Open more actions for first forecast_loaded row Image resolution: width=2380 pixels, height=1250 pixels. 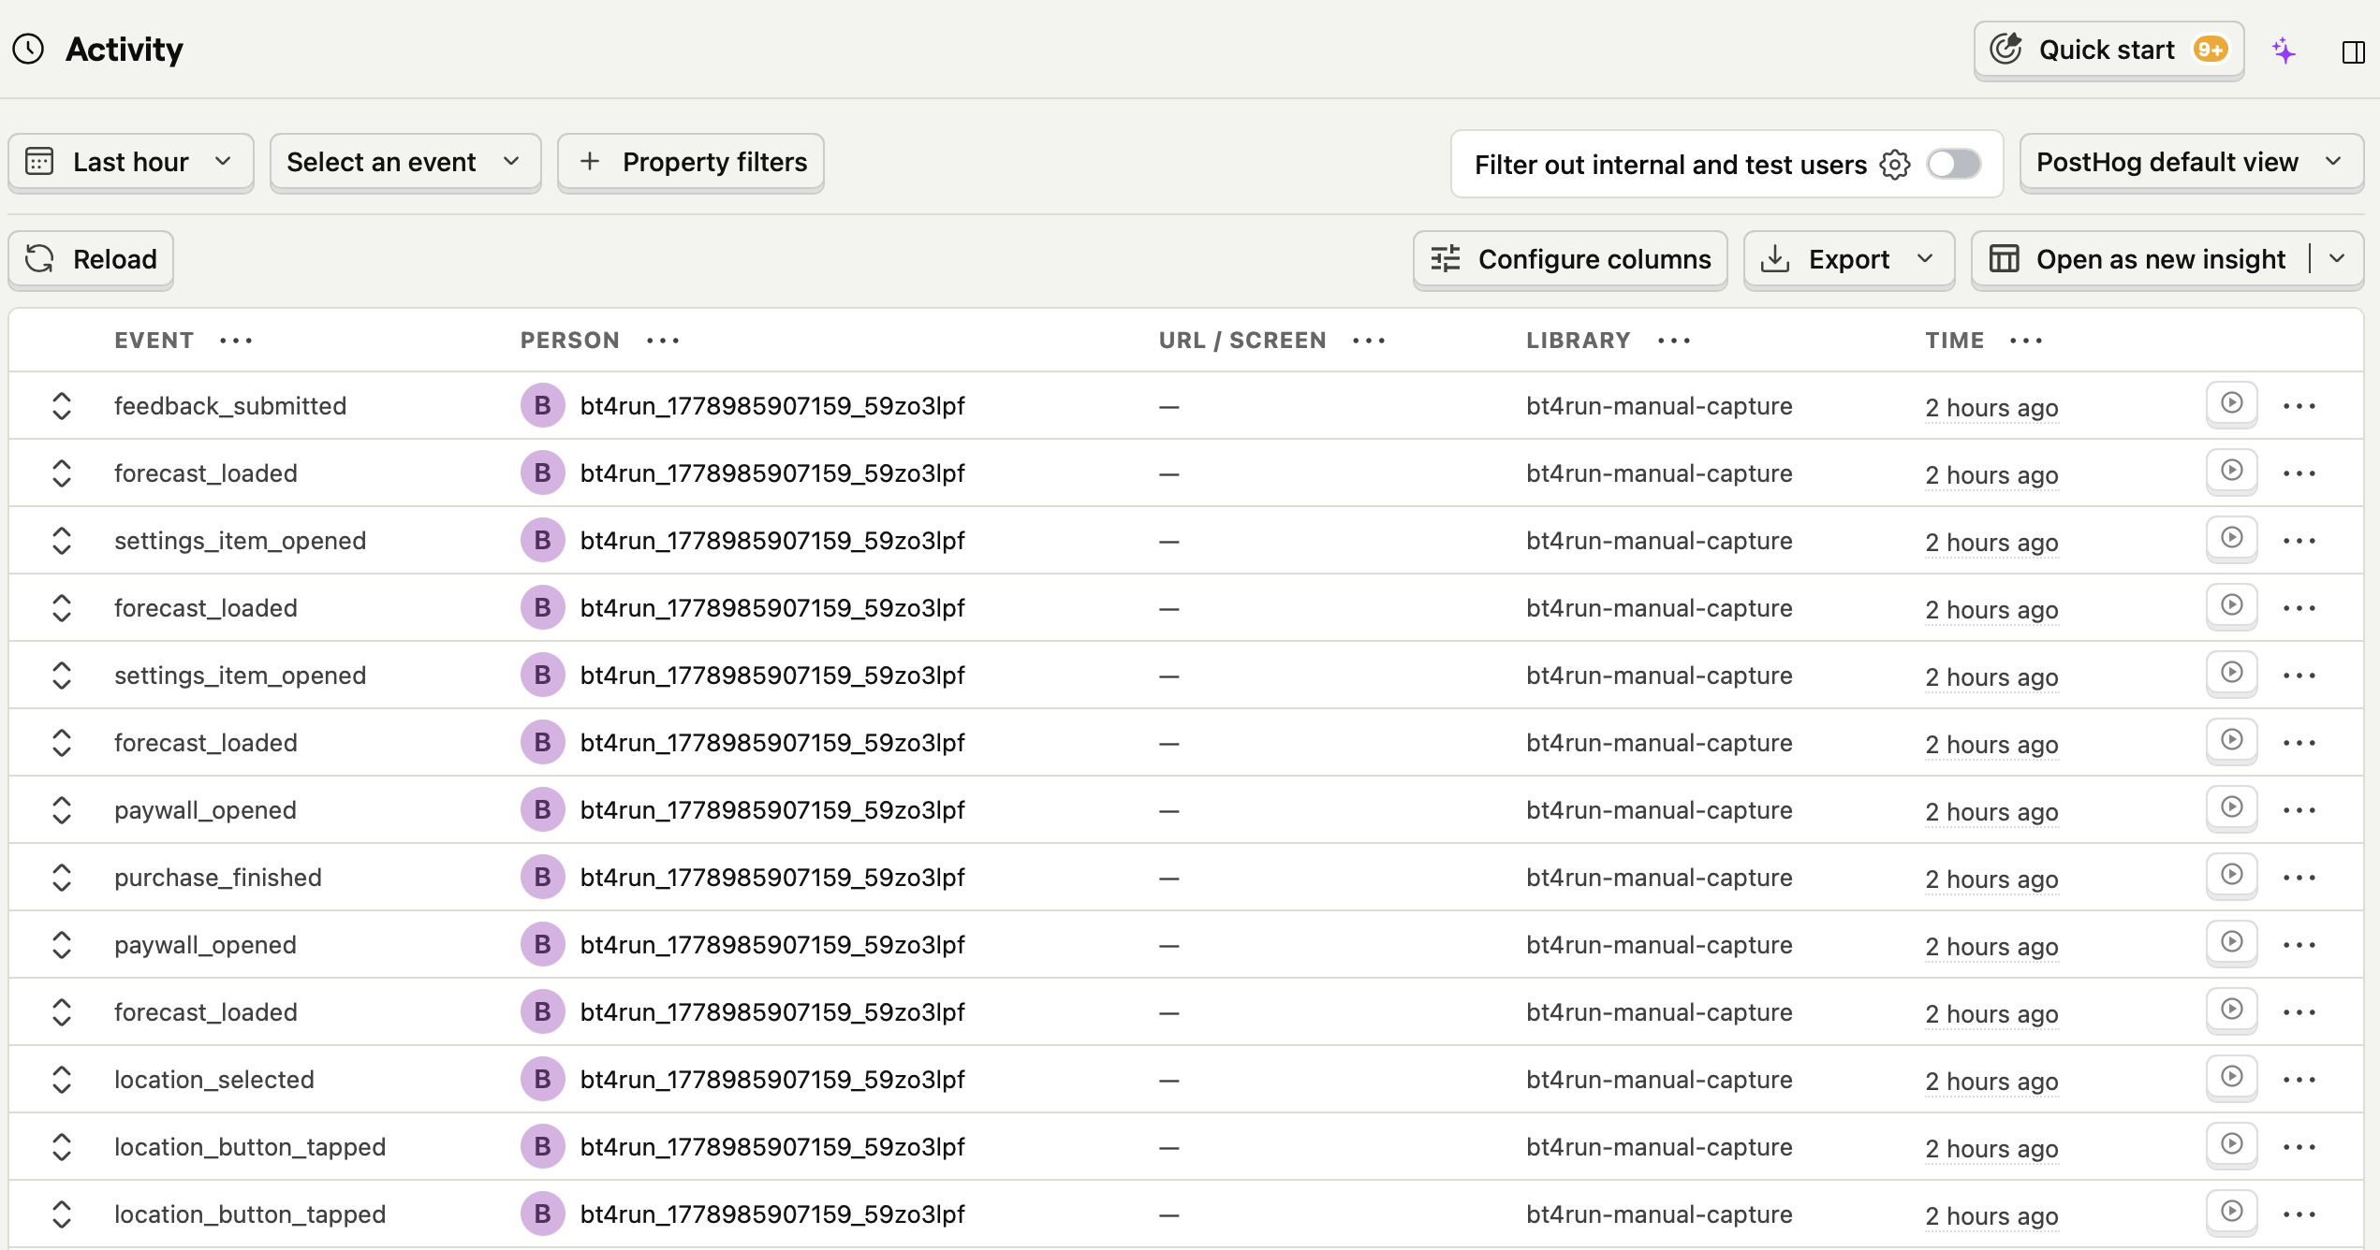coord(2299,473)
